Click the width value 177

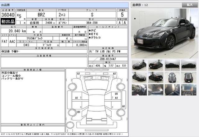111,66
